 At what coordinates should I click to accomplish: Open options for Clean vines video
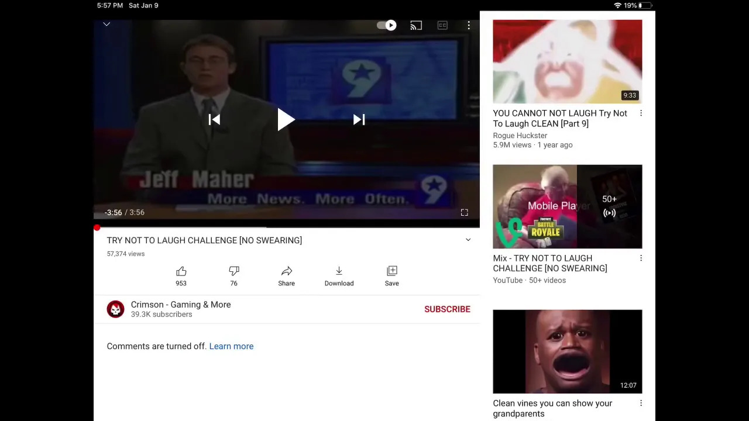click(641, 403)
